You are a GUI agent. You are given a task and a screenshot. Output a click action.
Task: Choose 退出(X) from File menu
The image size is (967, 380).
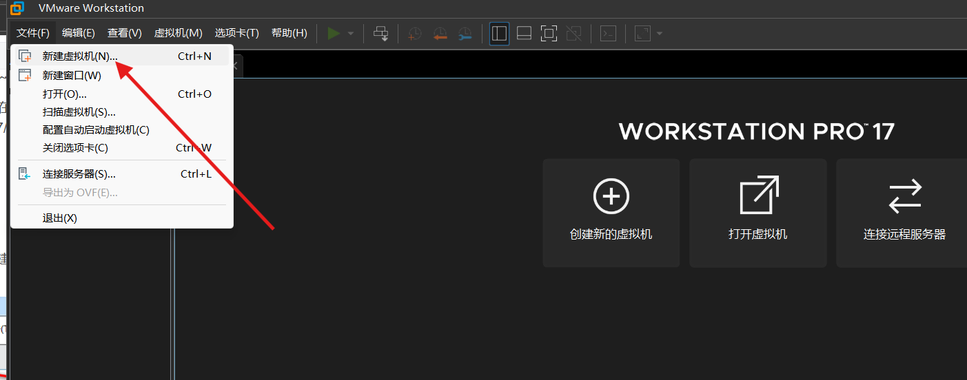pos(122,218)
